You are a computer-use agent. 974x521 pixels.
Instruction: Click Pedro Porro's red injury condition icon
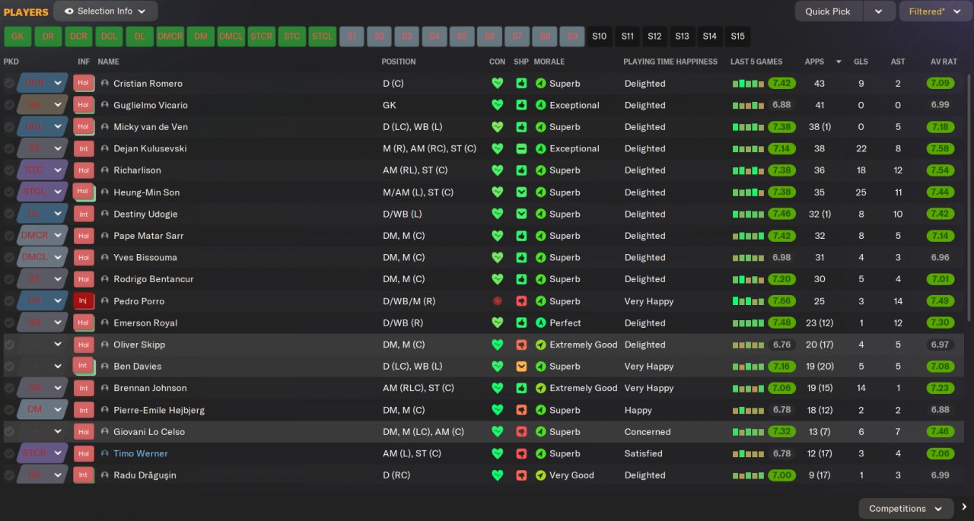click(498, 301)
